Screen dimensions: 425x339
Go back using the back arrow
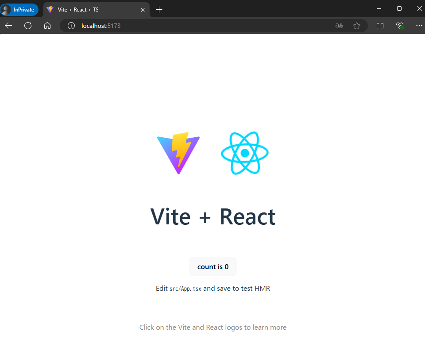pyautogui.click(x=8, y=26)
